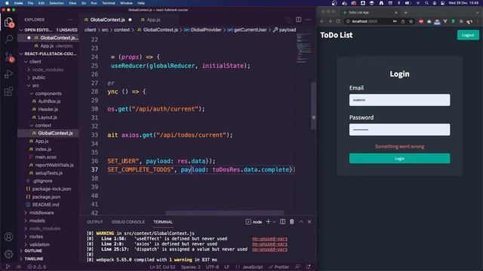Open main.scss in file tree
Viewport: 483px width, 271px height.
click(x=45, y=157)
